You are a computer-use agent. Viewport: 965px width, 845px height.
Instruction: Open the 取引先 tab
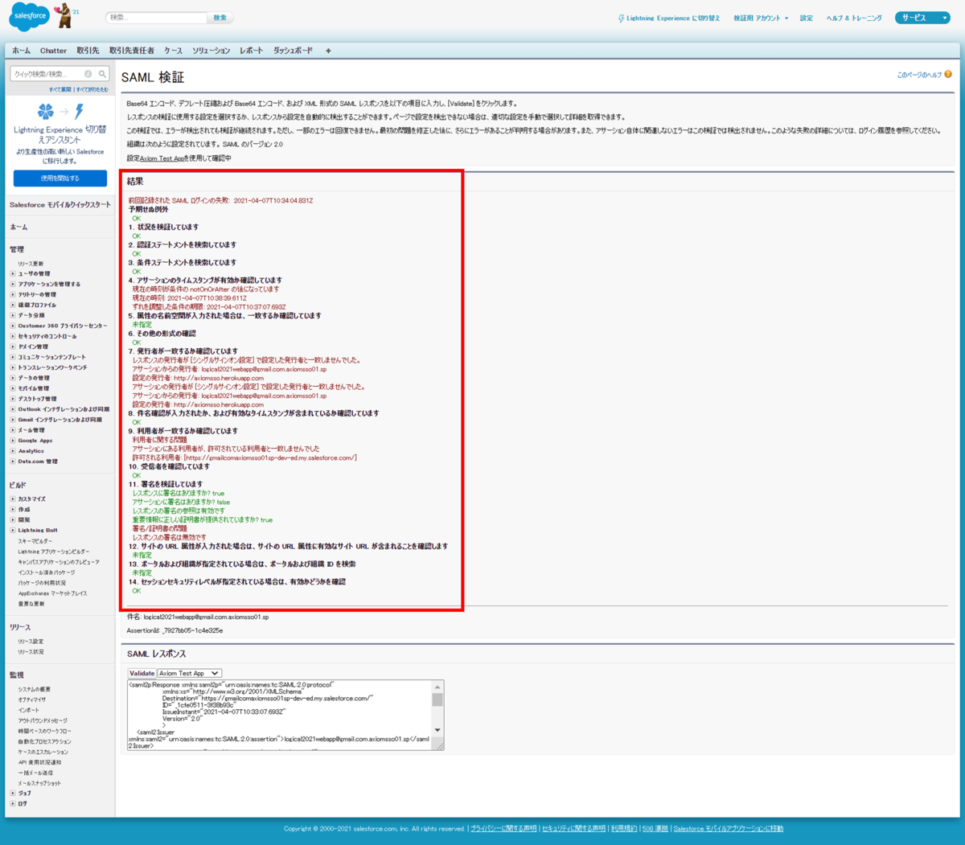[x=88, y=51]
